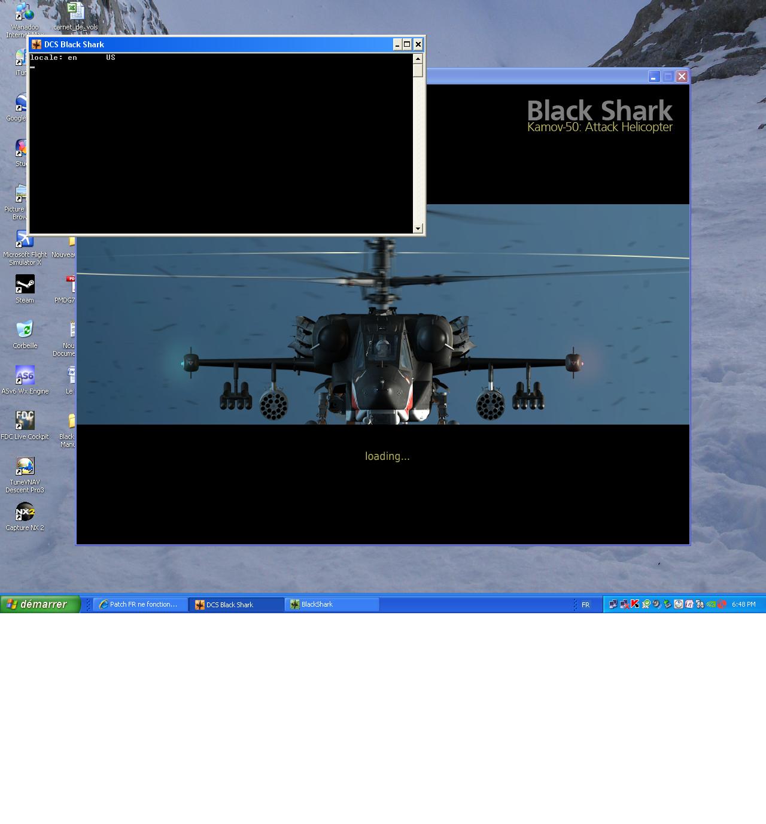Click the speaker volume tray icon
Screen dimensions: 766x824
point(656,604)
